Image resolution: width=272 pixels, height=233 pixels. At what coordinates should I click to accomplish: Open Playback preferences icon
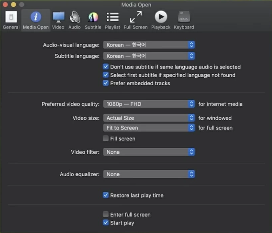click(161, 20)
